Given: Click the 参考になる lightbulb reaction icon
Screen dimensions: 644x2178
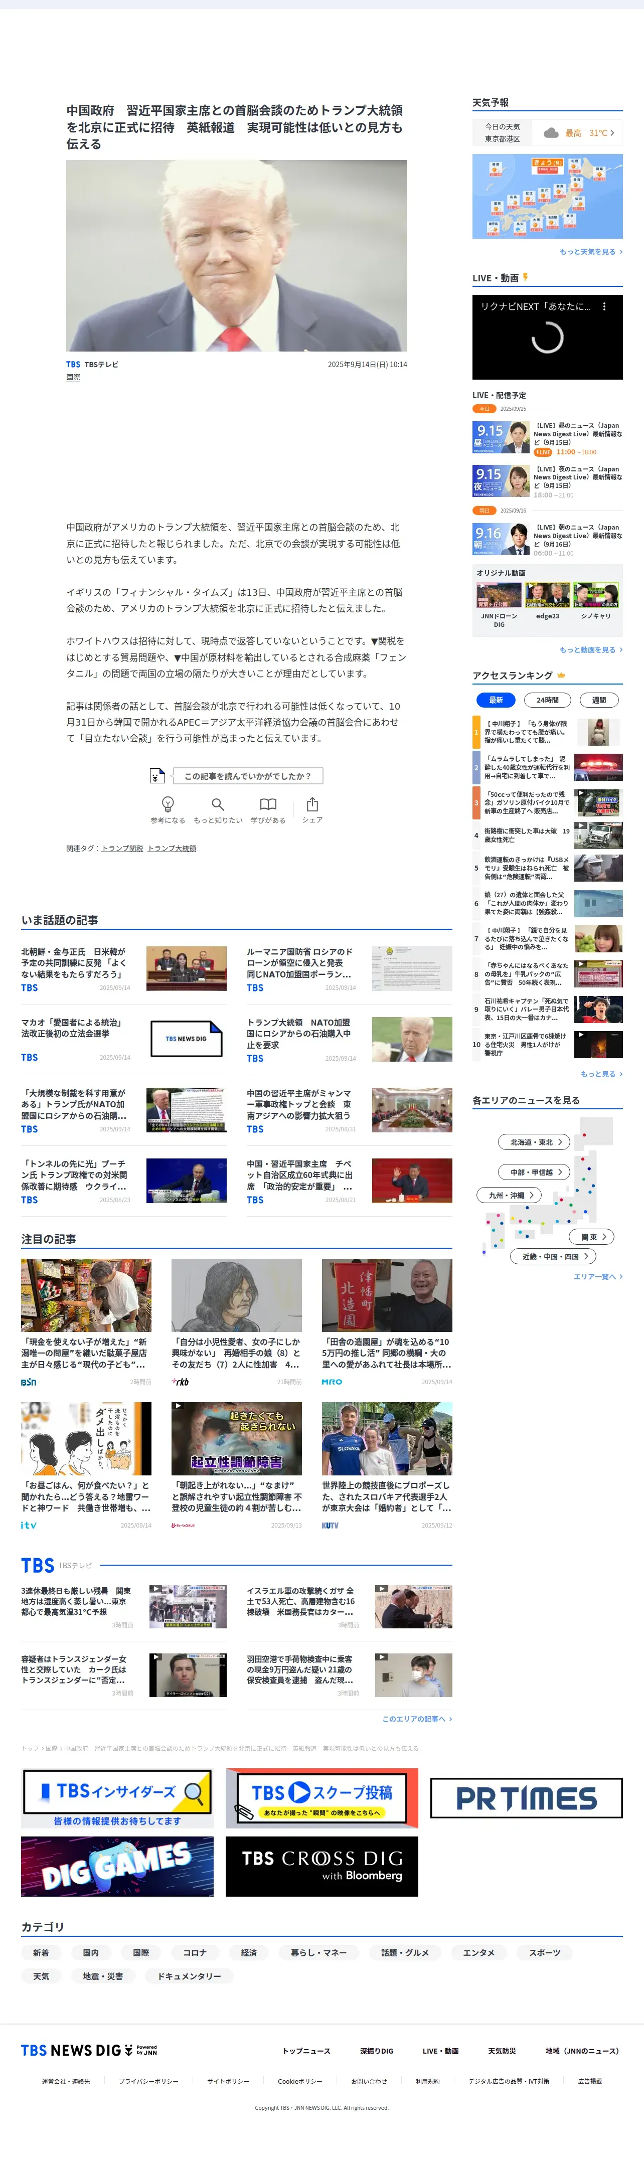Looking at the screenshot, I should pyautogui.click(x=168, y=804).
